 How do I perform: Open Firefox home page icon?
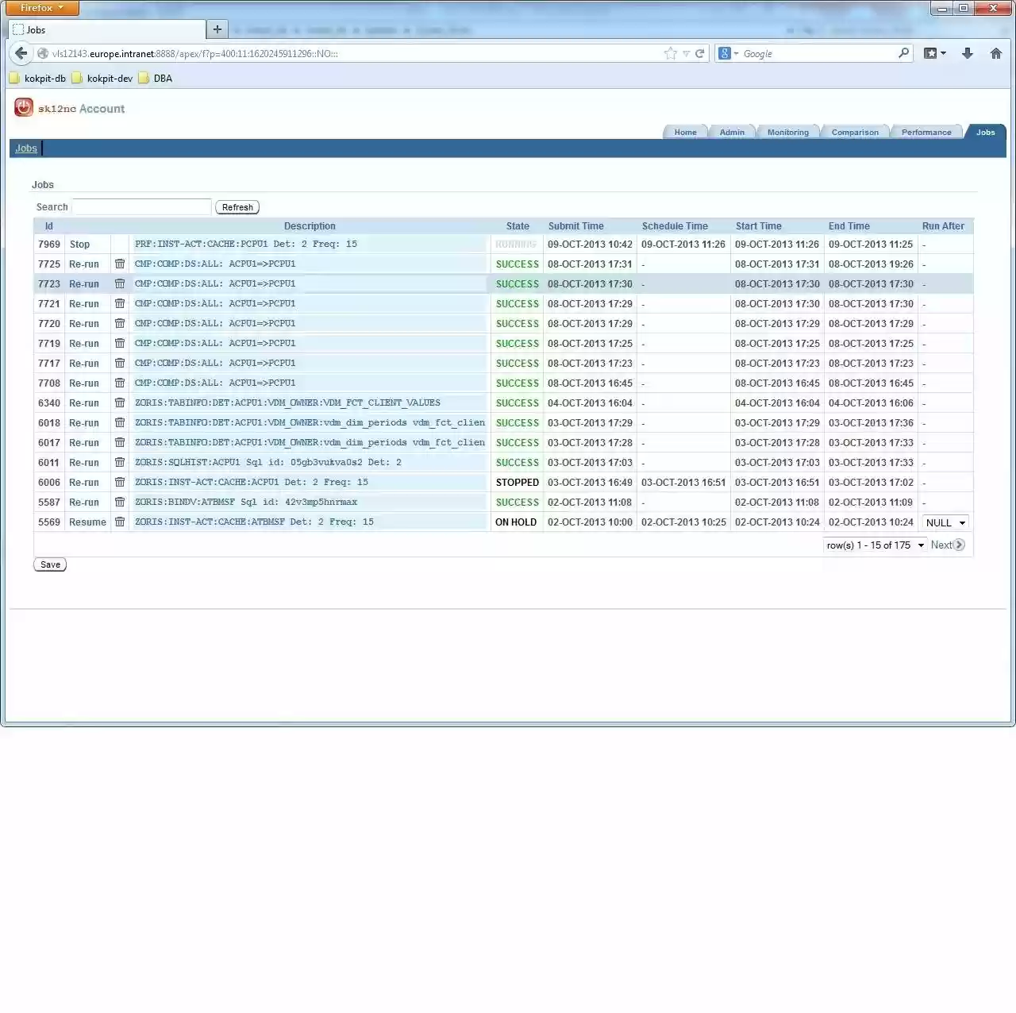(x=996, y=53)
